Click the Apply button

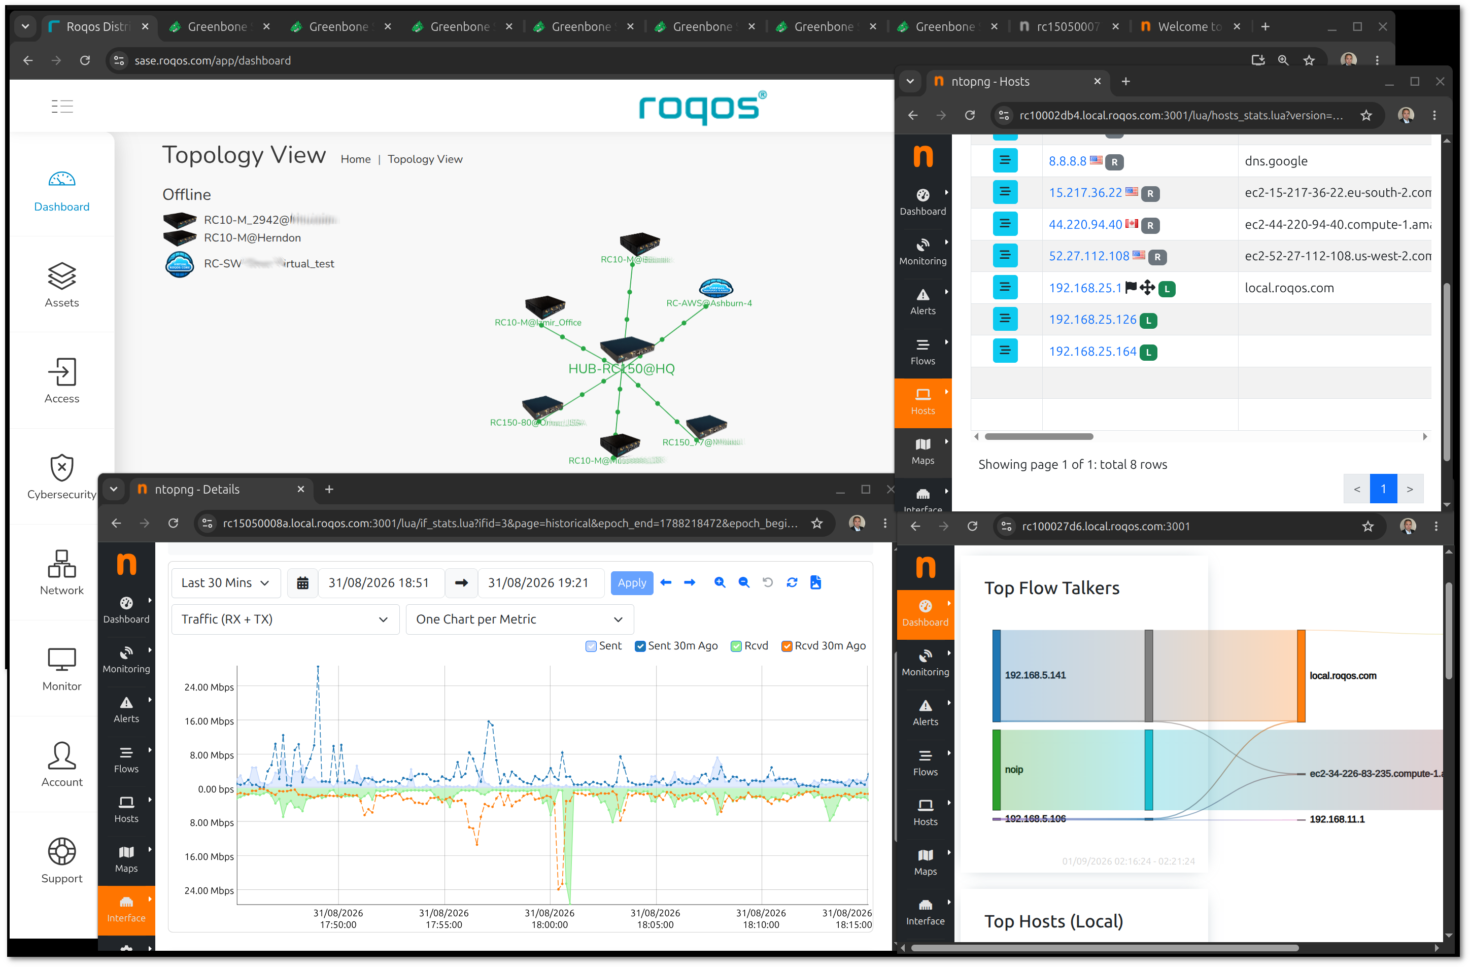click(x=632, y=583)
